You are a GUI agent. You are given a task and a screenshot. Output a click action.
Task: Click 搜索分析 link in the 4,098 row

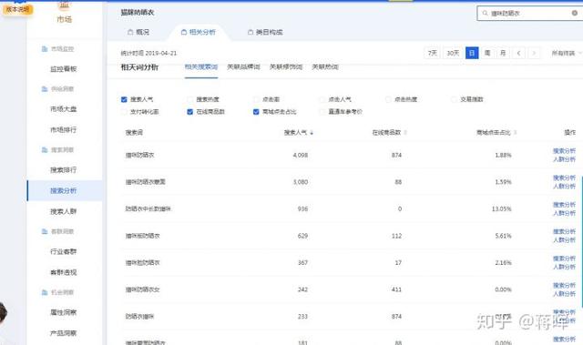click(564, 151)
